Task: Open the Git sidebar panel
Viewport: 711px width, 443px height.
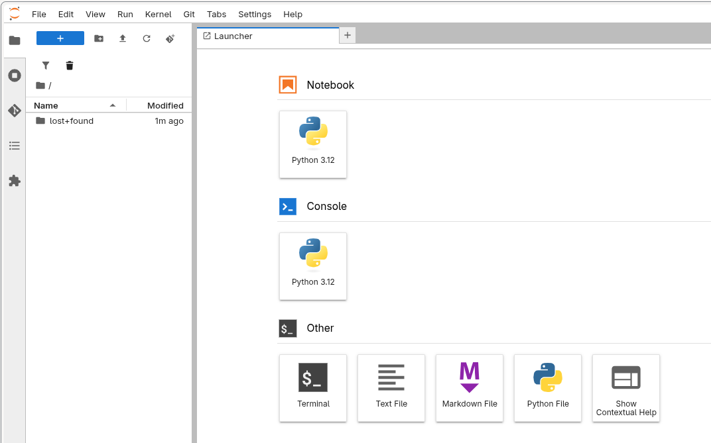Action: pyautogui.click(x=14, y=111)
